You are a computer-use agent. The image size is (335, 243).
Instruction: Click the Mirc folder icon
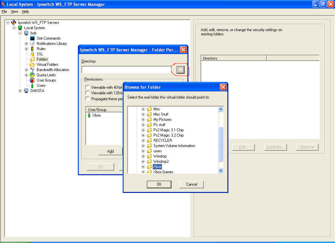(149, 109)
